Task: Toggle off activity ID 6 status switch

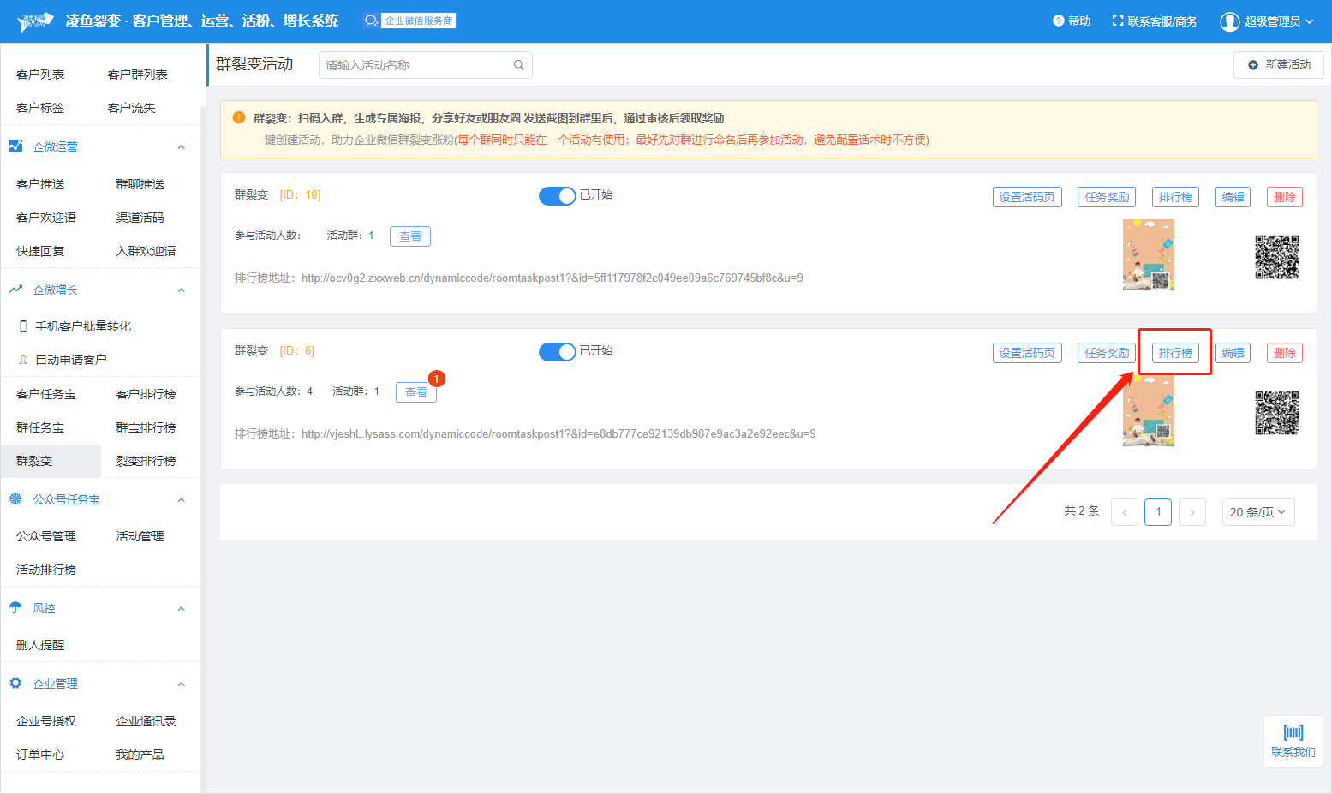Action: tap(557, 352)
